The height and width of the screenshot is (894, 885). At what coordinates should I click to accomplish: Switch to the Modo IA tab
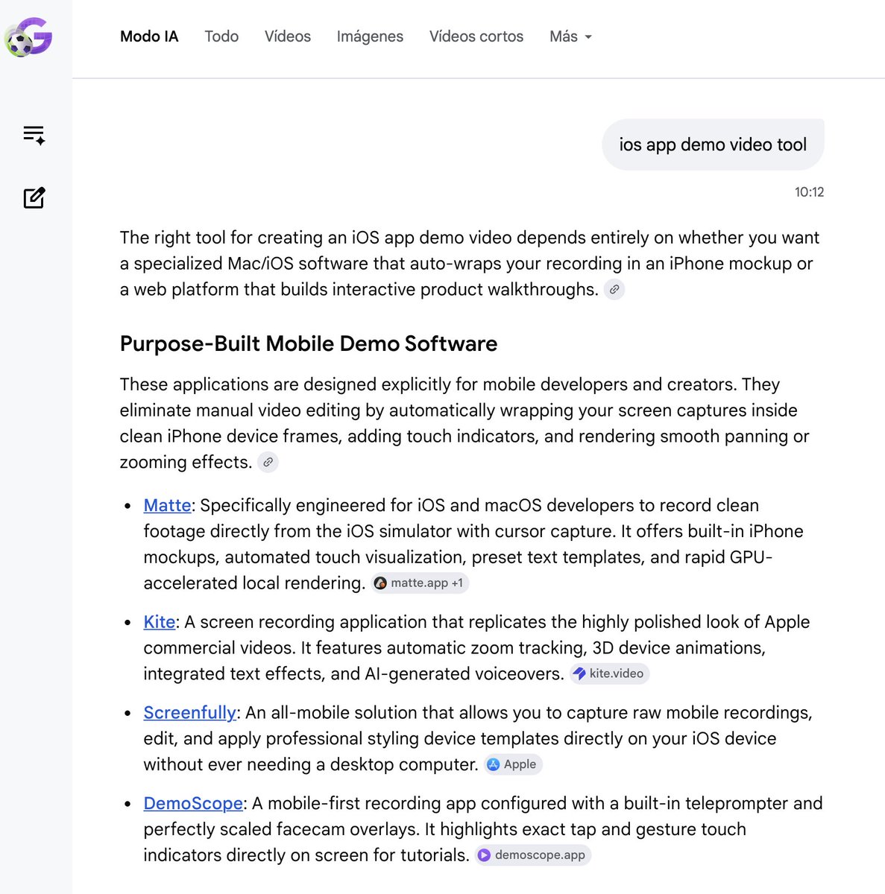pos(149,37)
